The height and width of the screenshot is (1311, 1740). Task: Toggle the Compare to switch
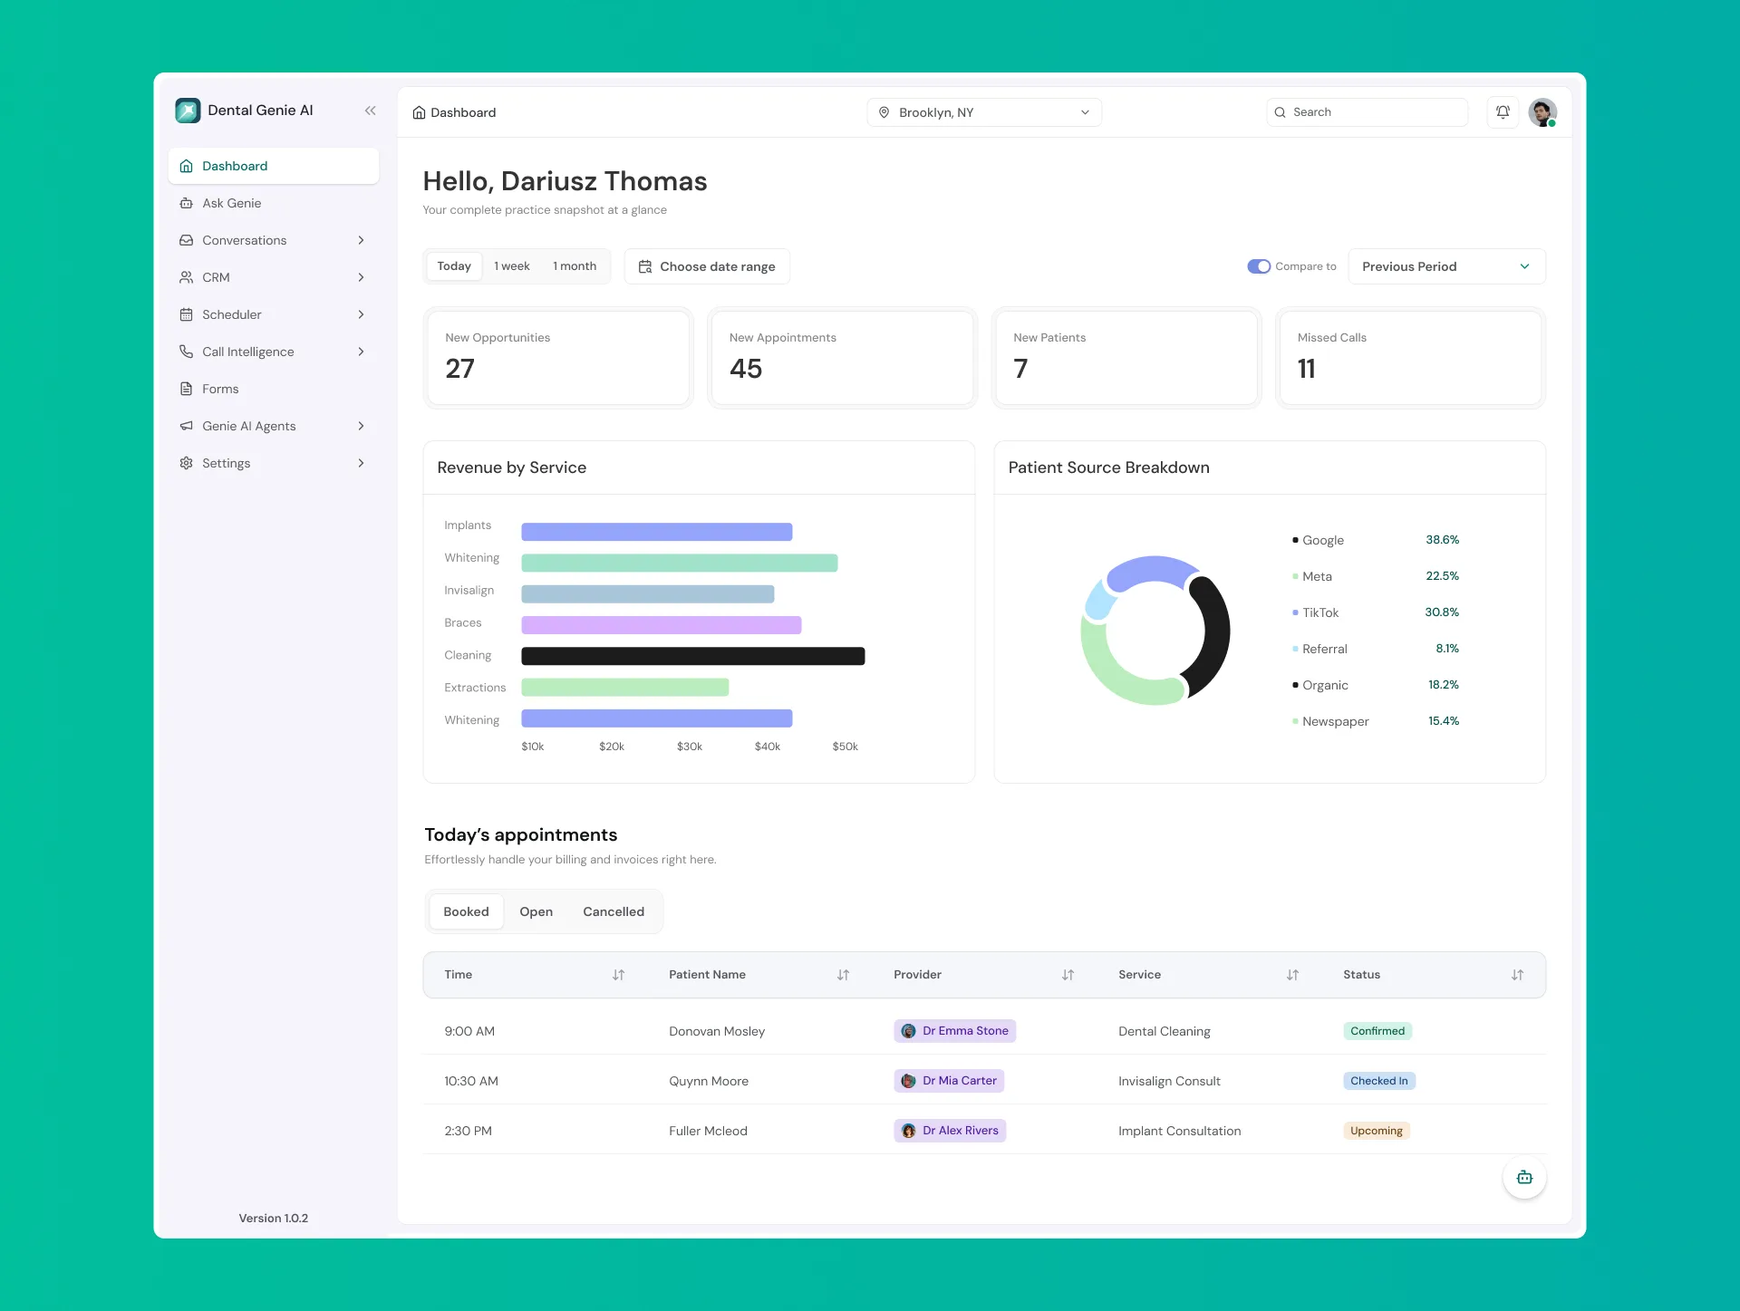point(1258,266)
